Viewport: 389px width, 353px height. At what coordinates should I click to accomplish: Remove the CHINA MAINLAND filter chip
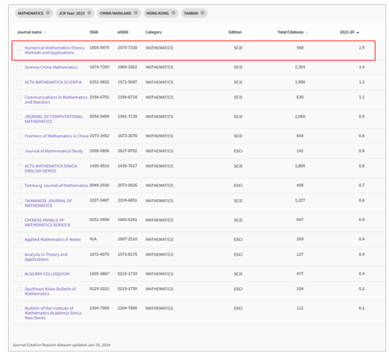(x=135, y=13)
